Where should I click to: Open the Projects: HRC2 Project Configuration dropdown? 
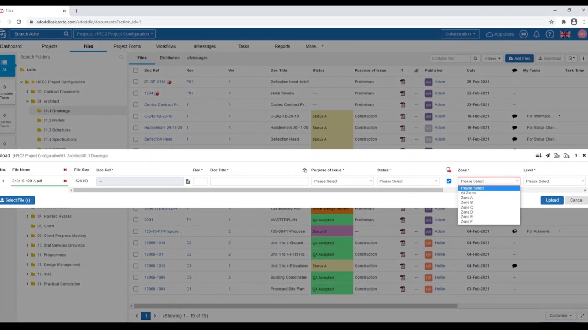point(115,34)
